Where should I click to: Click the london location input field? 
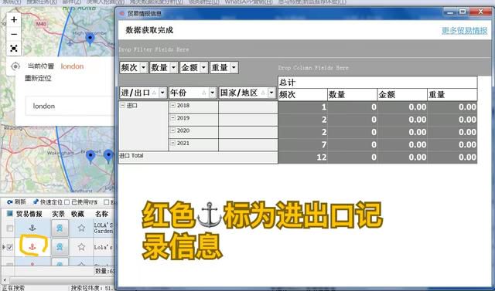click(70, 106)
